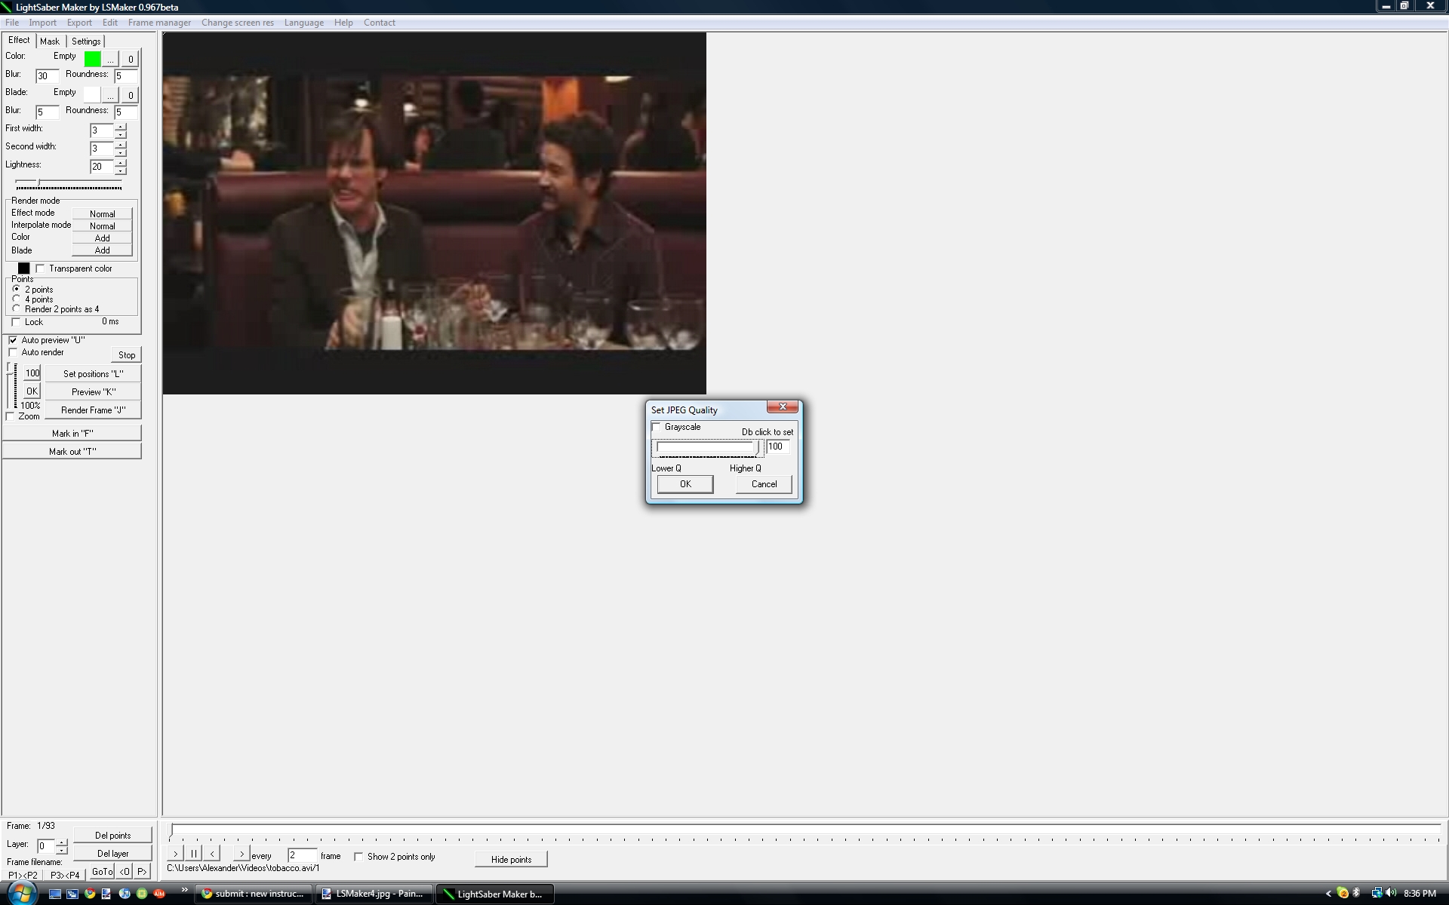1449x905 pixels.
Task: Click the JPEG quality value field
Action: point(777,446)
